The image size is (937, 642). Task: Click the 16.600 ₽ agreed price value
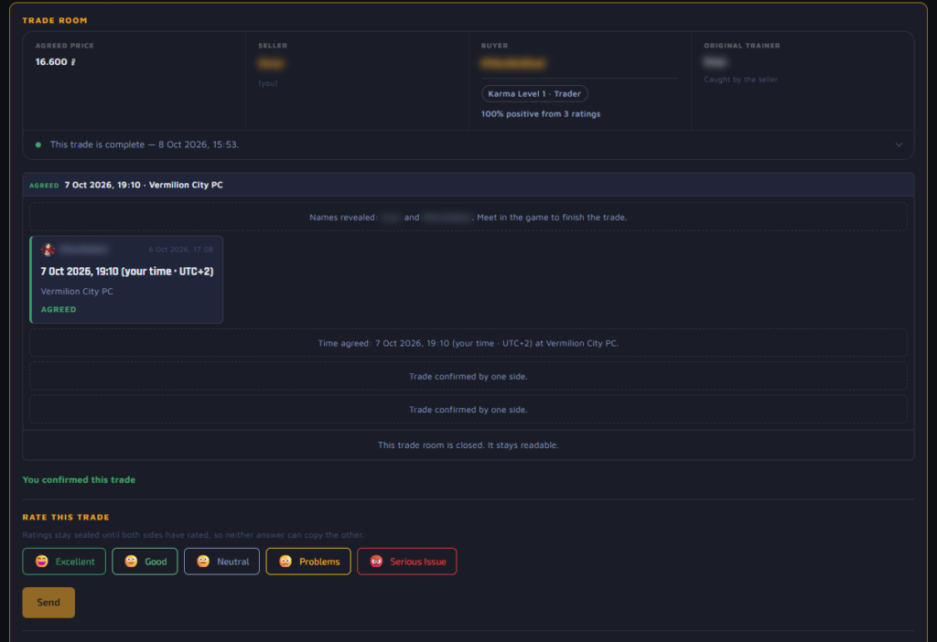pos(56,62)
